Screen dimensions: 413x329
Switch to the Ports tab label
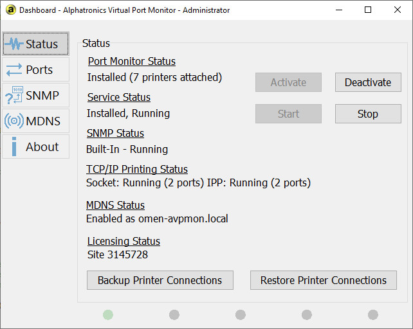(x=39, y=70)
